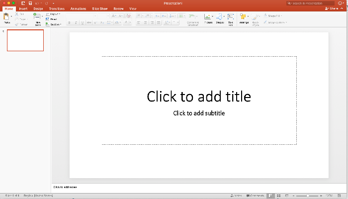Toggle italic formatting
348x199 pixels.
[x=76, y=22]
